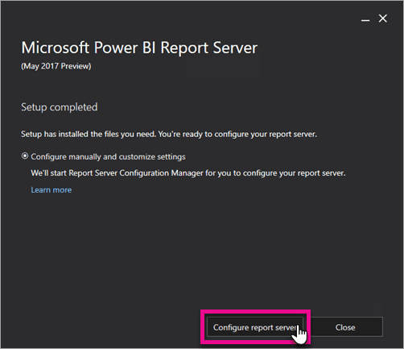Exit setup via the top-right X
Viewport: 404px width, 349px height.
[383, 19]
